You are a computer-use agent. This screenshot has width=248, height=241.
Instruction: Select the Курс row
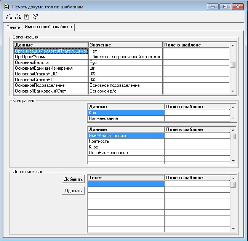coord(126,147)
